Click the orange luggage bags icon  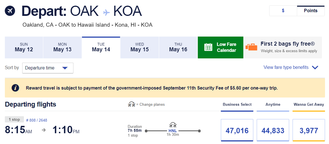click(x=251, y=47)
